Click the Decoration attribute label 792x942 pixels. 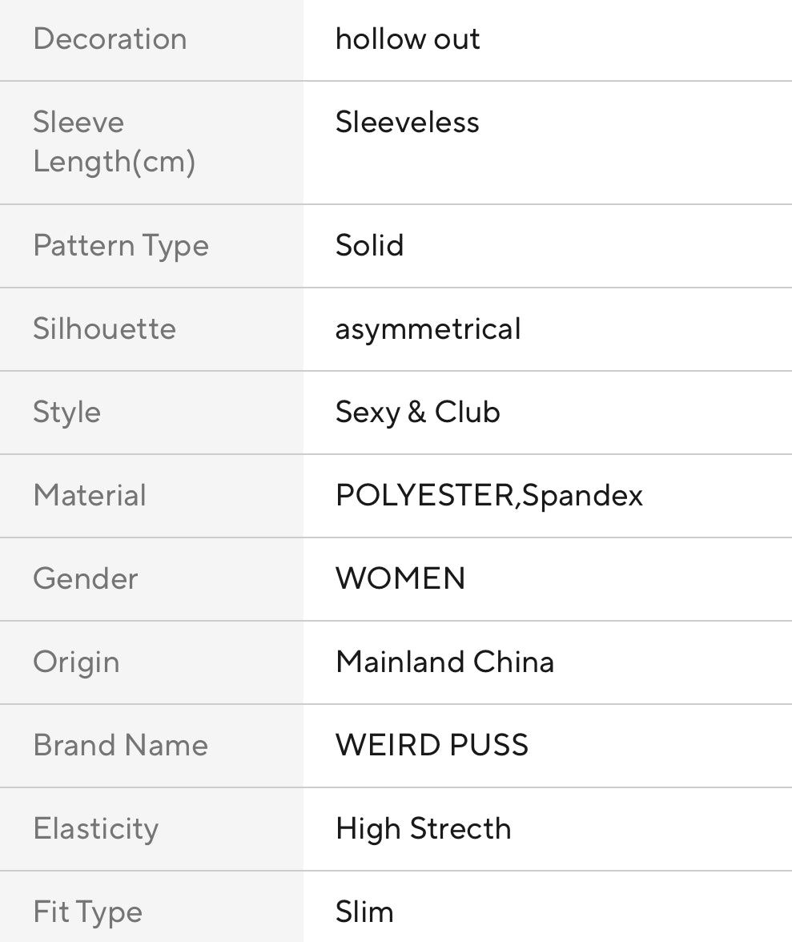click(x=110, y=39)
